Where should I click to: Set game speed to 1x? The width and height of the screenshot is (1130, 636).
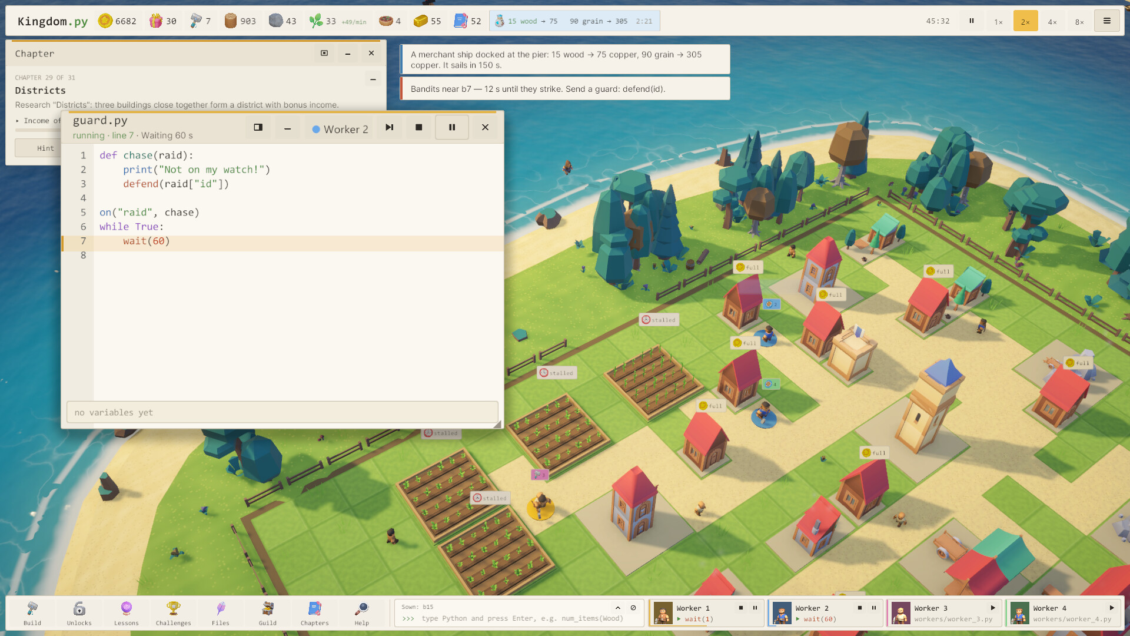point(999,21)
